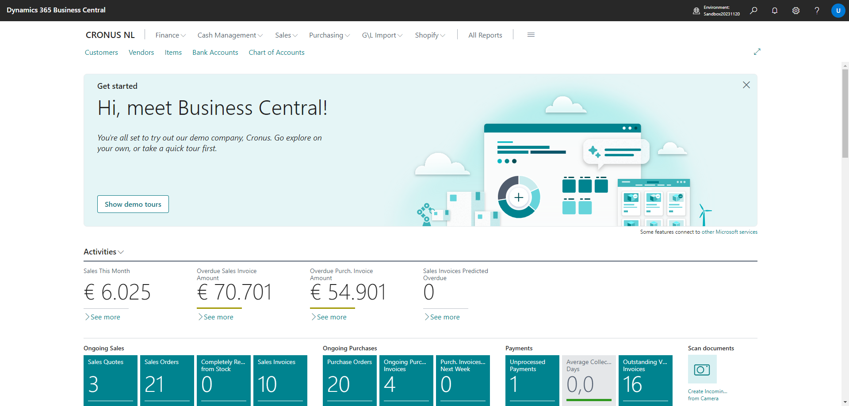849x406 pixels.
Task: Expand the page with the diagonal arrows icon
Action: [757, 52]
